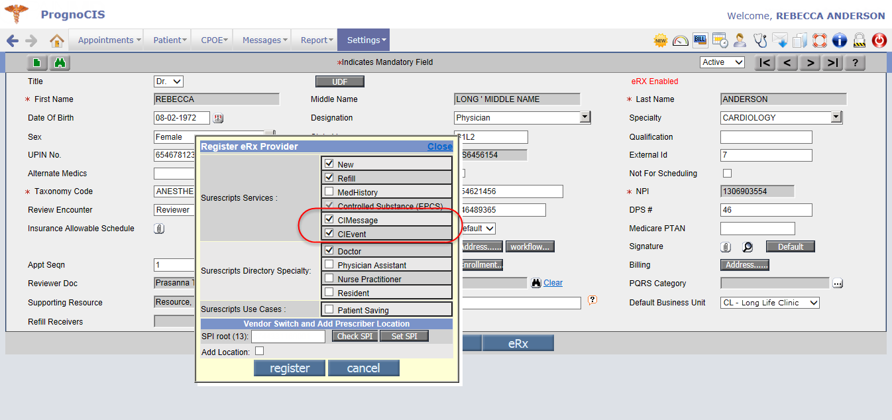
Task: Open the Title Dr. dropdown
Action: (x=168, y=81)
